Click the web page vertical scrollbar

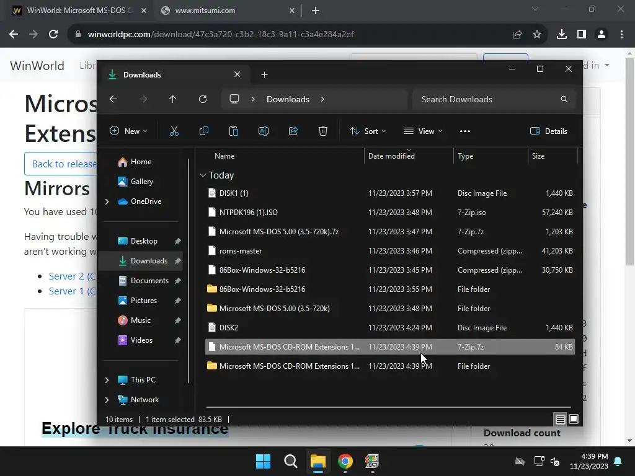[x=629, y=162]
